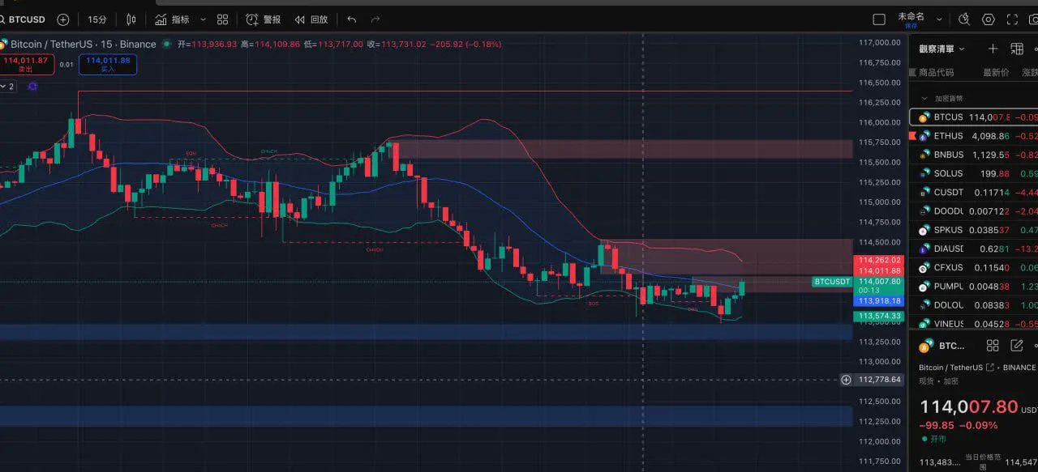Select SPKUS row in watchlist
This screenshot has width=1038, height=472.
click(x=974, y=230)
